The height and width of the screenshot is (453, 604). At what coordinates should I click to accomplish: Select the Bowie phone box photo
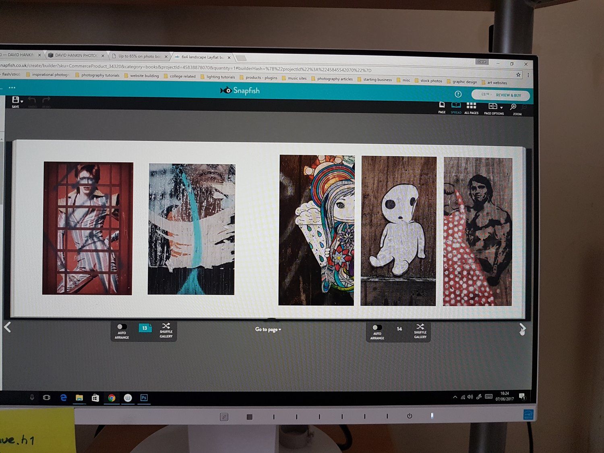tap(87, 228)
